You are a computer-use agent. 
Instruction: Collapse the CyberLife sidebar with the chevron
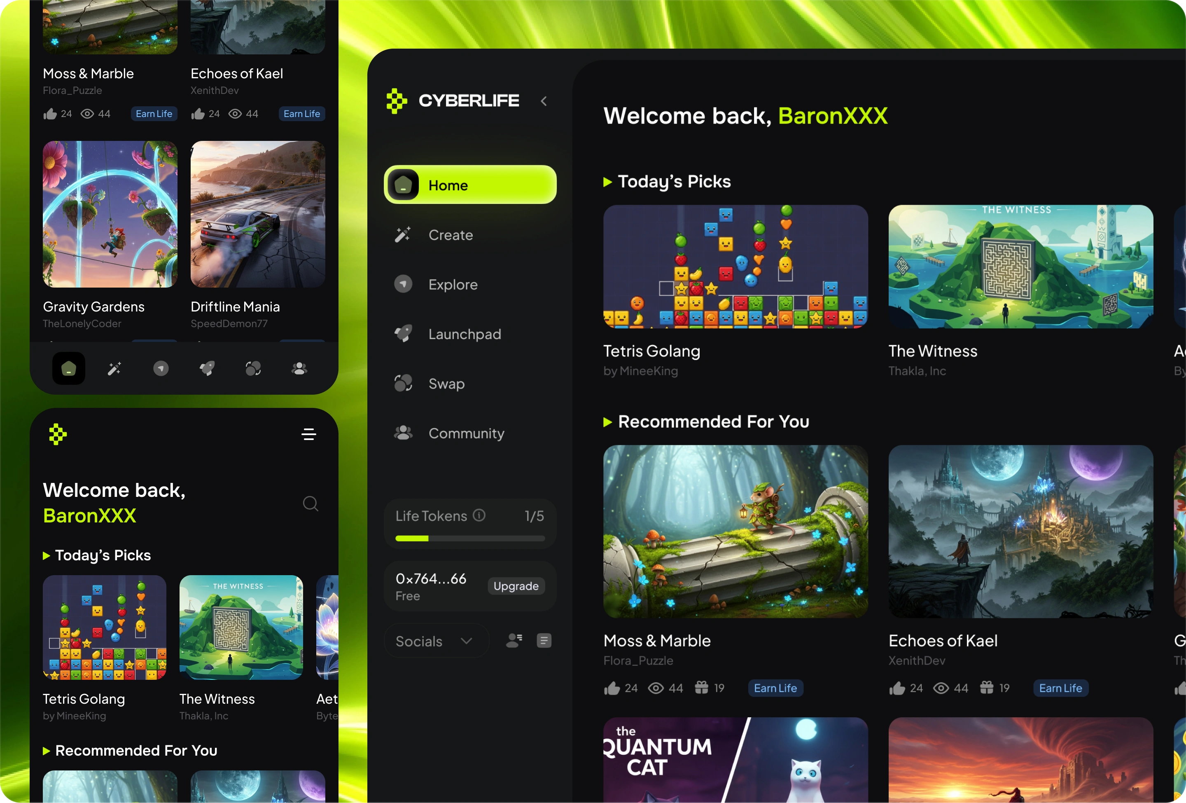[544, 101]
